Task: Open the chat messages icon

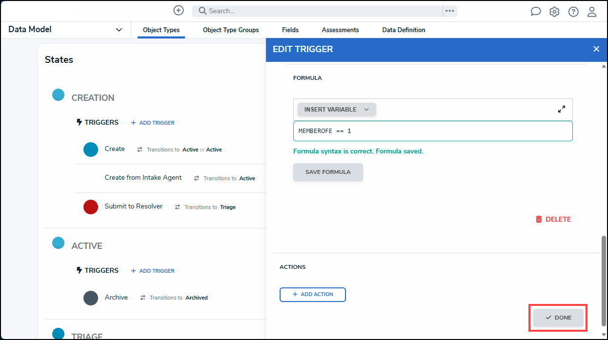Action: coord(536,12)
